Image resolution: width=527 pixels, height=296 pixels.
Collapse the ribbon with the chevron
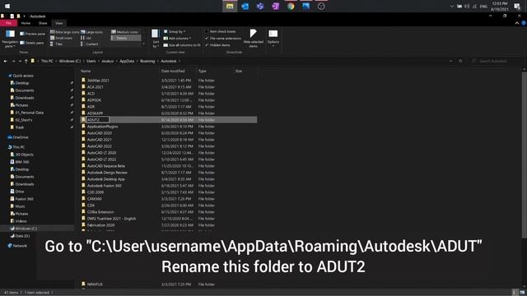517,23
